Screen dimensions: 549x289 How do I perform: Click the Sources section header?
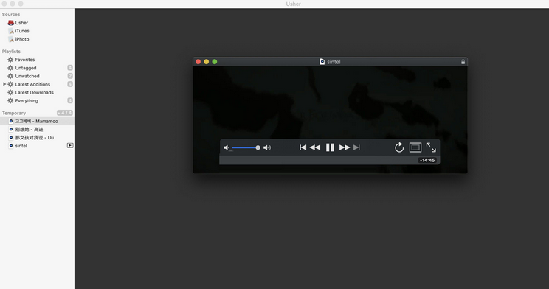(x=11, y=14)
